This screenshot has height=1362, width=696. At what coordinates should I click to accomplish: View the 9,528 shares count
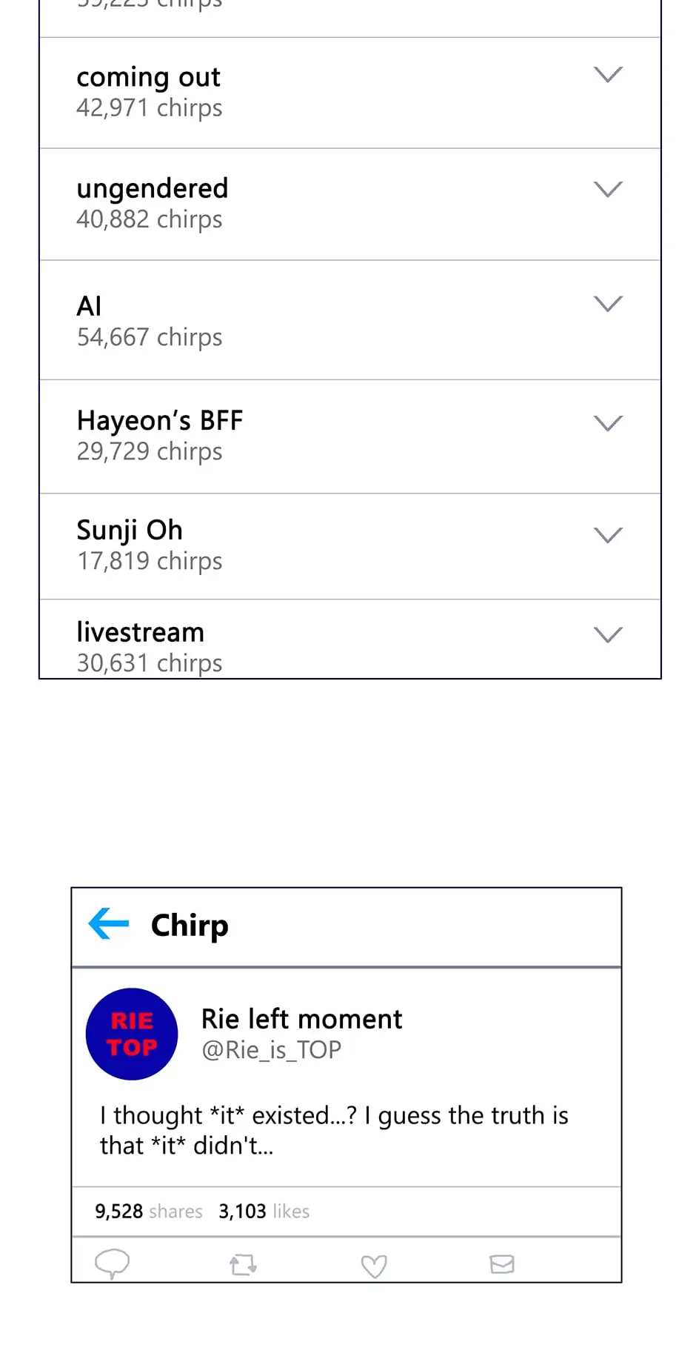[x=148, y=1212]
